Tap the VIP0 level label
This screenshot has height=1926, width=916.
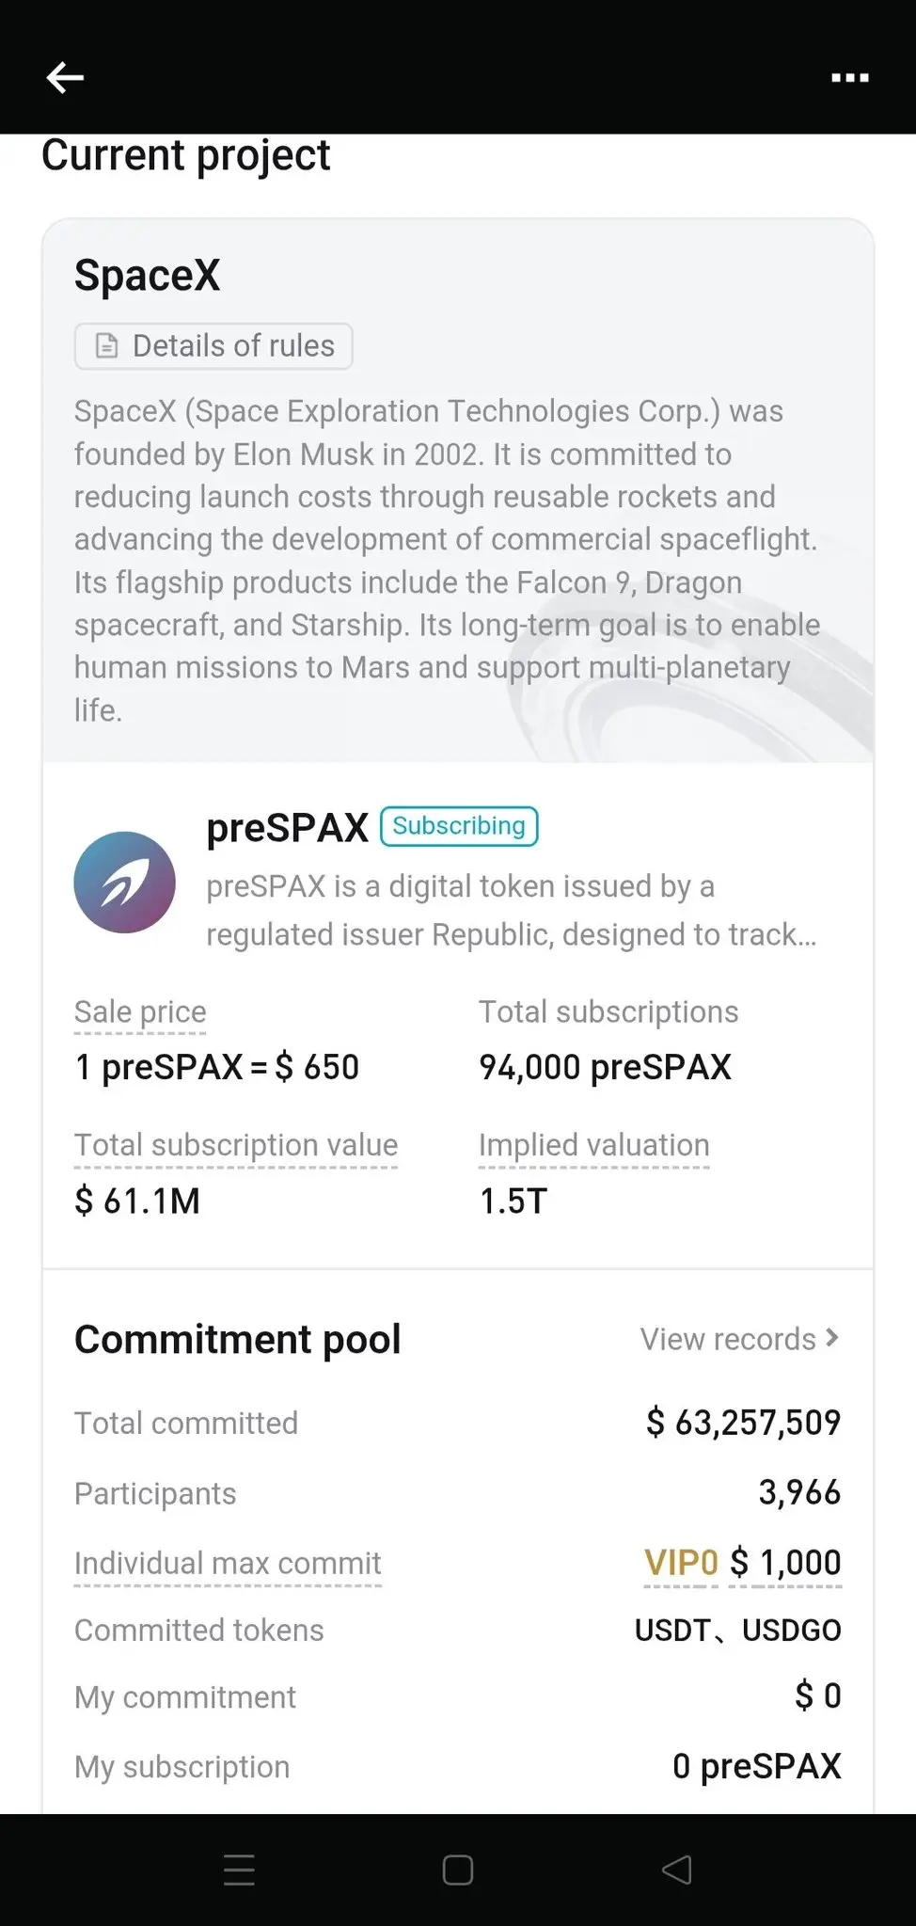click(x=681, y=1563)
